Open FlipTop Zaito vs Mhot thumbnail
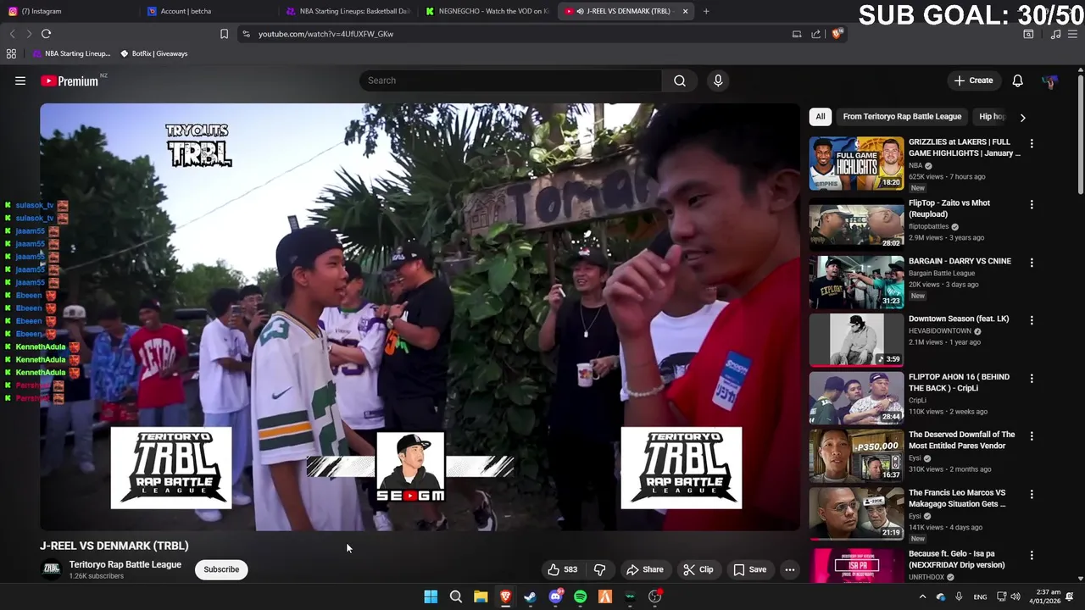The width and height of the screenshot is (1085, 610). (x=856, y=225)
